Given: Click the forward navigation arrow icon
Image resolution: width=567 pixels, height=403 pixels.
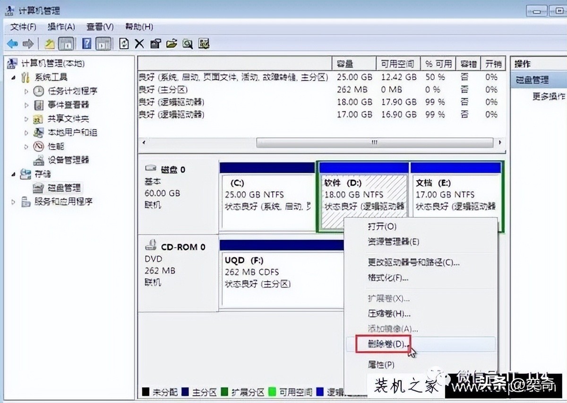Looking at the screenshot, I should click(x=27, y=43).
